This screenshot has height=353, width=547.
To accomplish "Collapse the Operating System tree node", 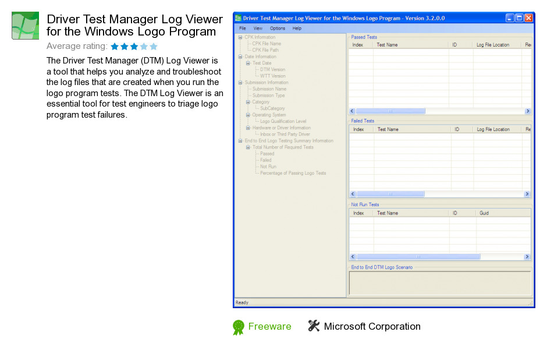I will (x=248, y=115).
